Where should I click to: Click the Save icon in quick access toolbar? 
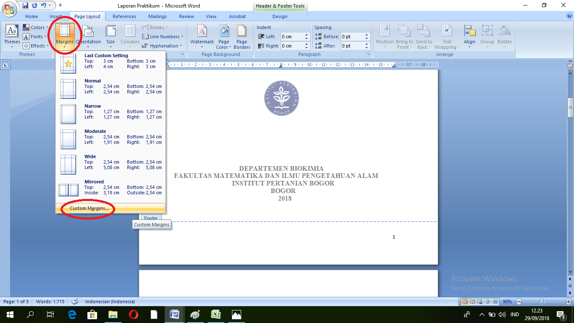pos(25,5)
